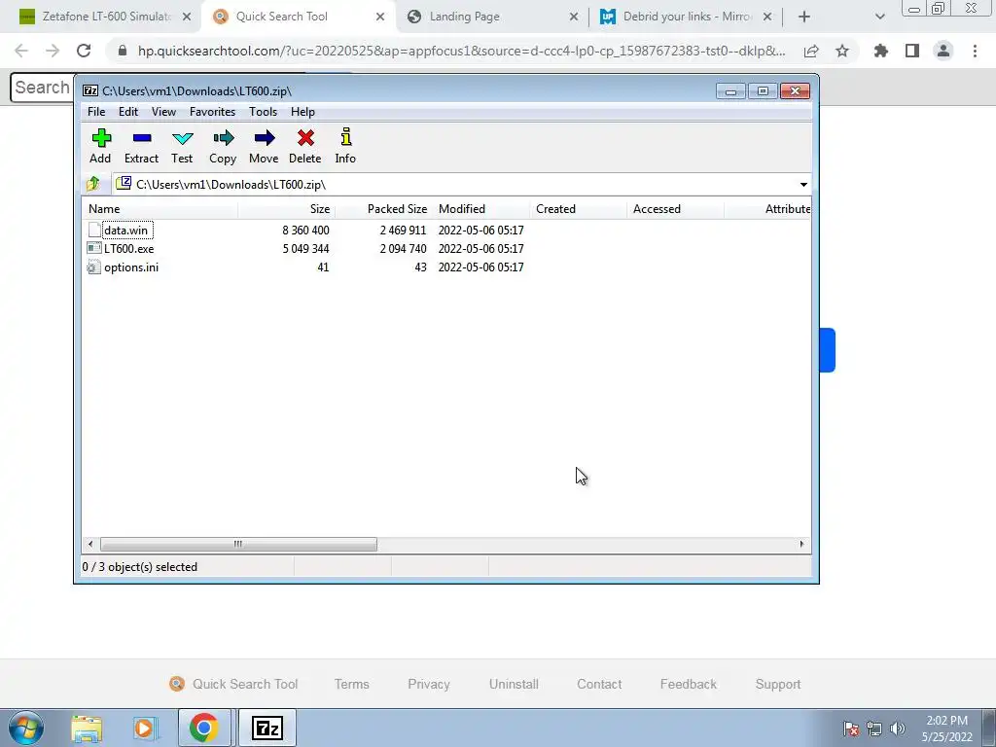
Task: Click the page Search input box
Action: [42, 87]
